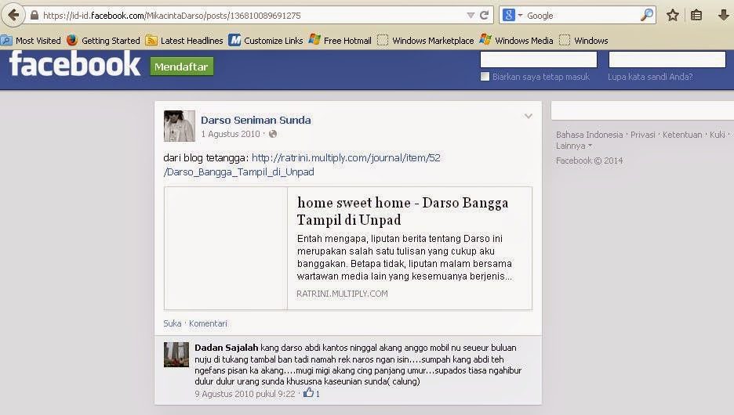Image resolution: width=734 pixels, height=415 pixels.
Task: Open Getting Started bookmark
Action: (x=104, y=41)
